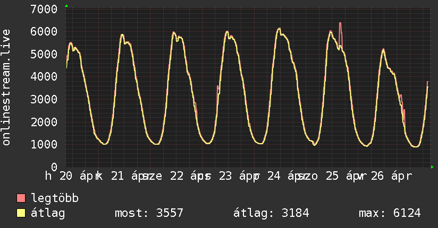Click the tall red spike above 6000

[x=340, y=27]
